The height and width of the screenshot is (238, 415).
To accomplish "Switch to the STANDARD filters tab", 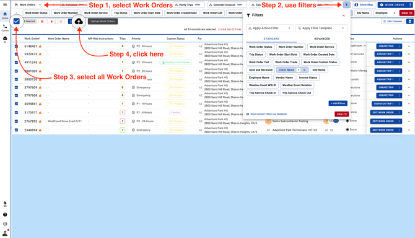I will coord(271,38).
